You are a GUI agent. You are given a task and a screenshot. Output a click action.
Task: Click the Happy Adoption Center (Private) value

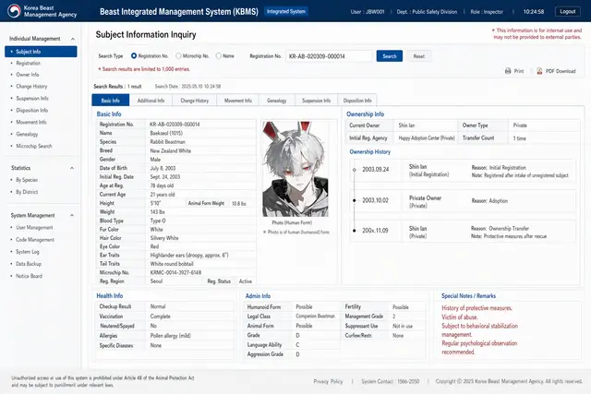pos(427,138)
